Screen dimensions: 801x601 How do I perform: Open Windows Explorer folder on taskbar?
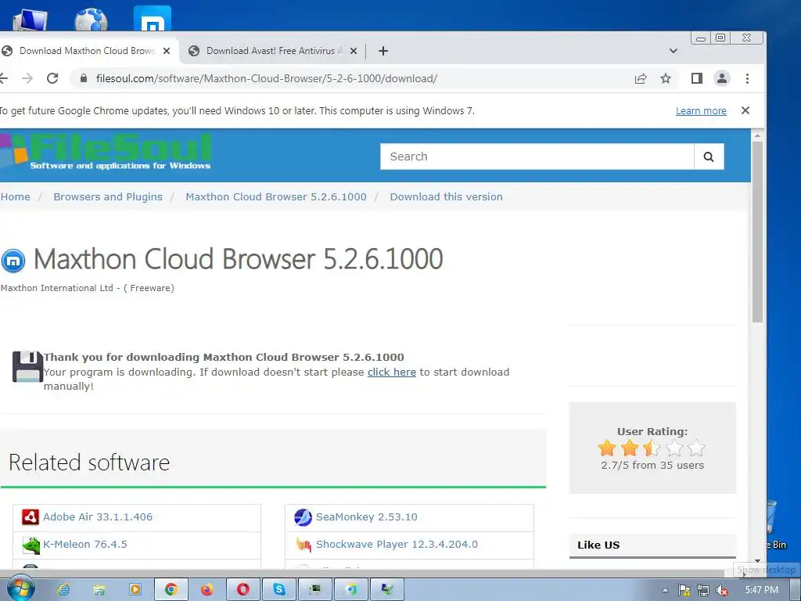[99, 590]
